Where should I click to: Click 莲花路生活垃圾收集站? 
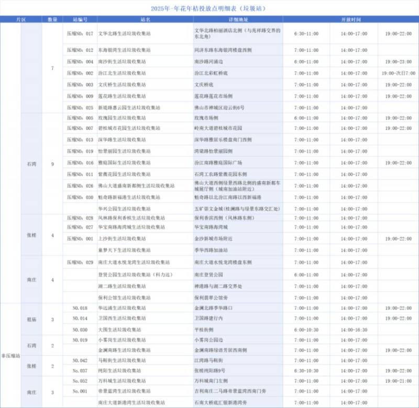(x=122, y=96)
